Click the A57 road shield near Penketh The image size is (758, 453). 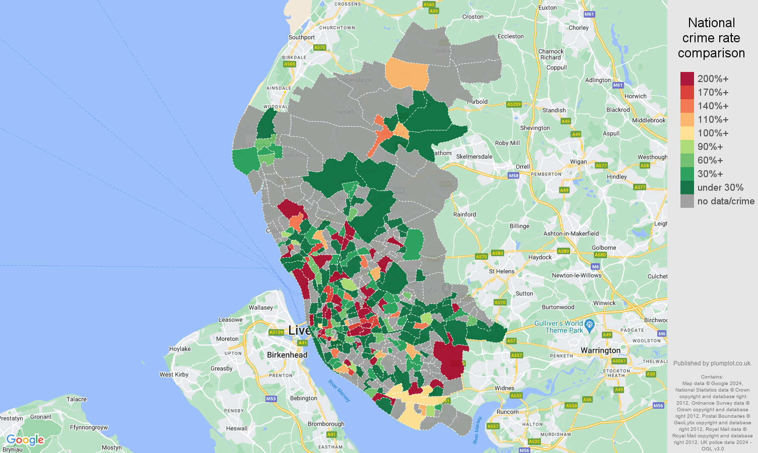[x=511, y=341]
